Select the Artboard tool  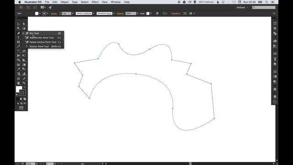click(x=18, y=78)
